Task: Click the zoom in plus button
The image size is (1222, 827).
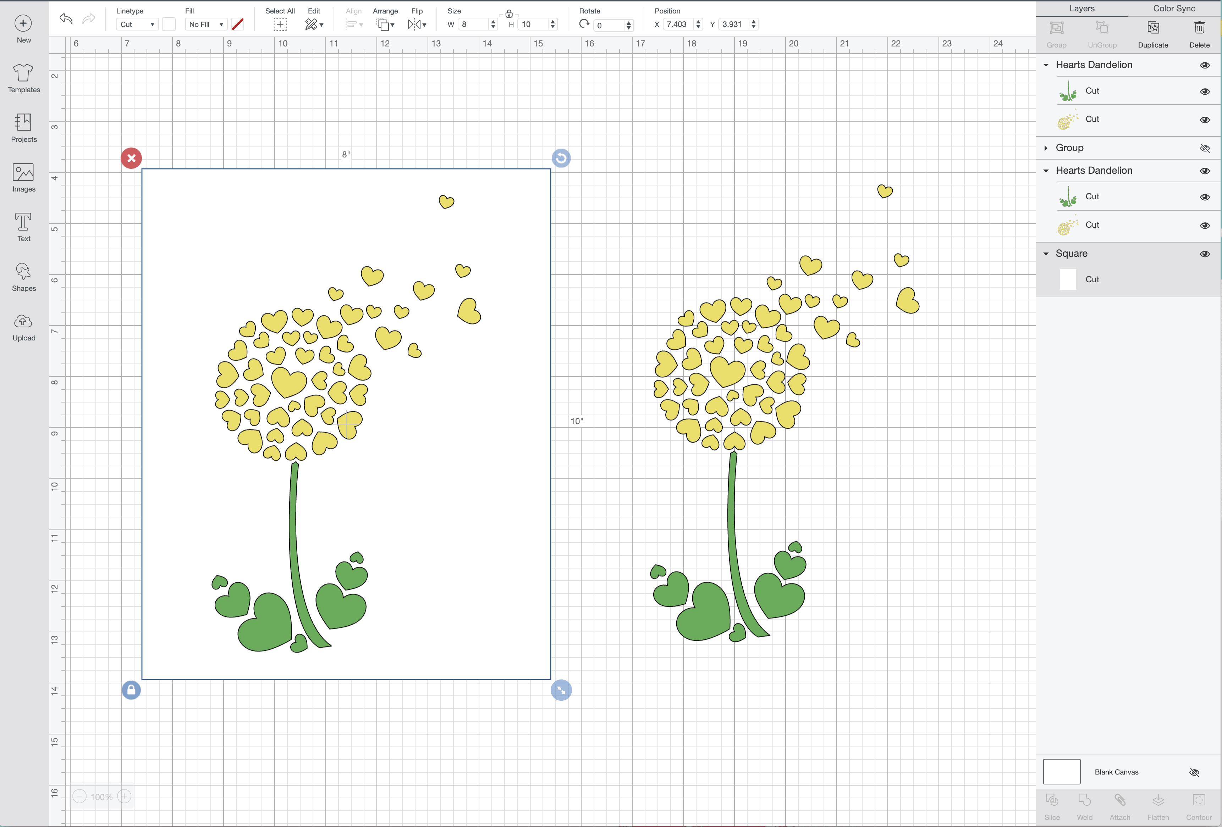Action: 125,796
